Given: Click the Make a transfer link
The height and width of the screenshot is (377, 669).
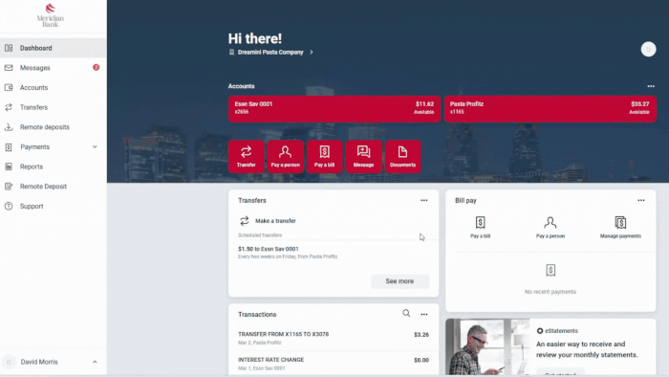Looking at the screenshot, I should coord(275,221).
